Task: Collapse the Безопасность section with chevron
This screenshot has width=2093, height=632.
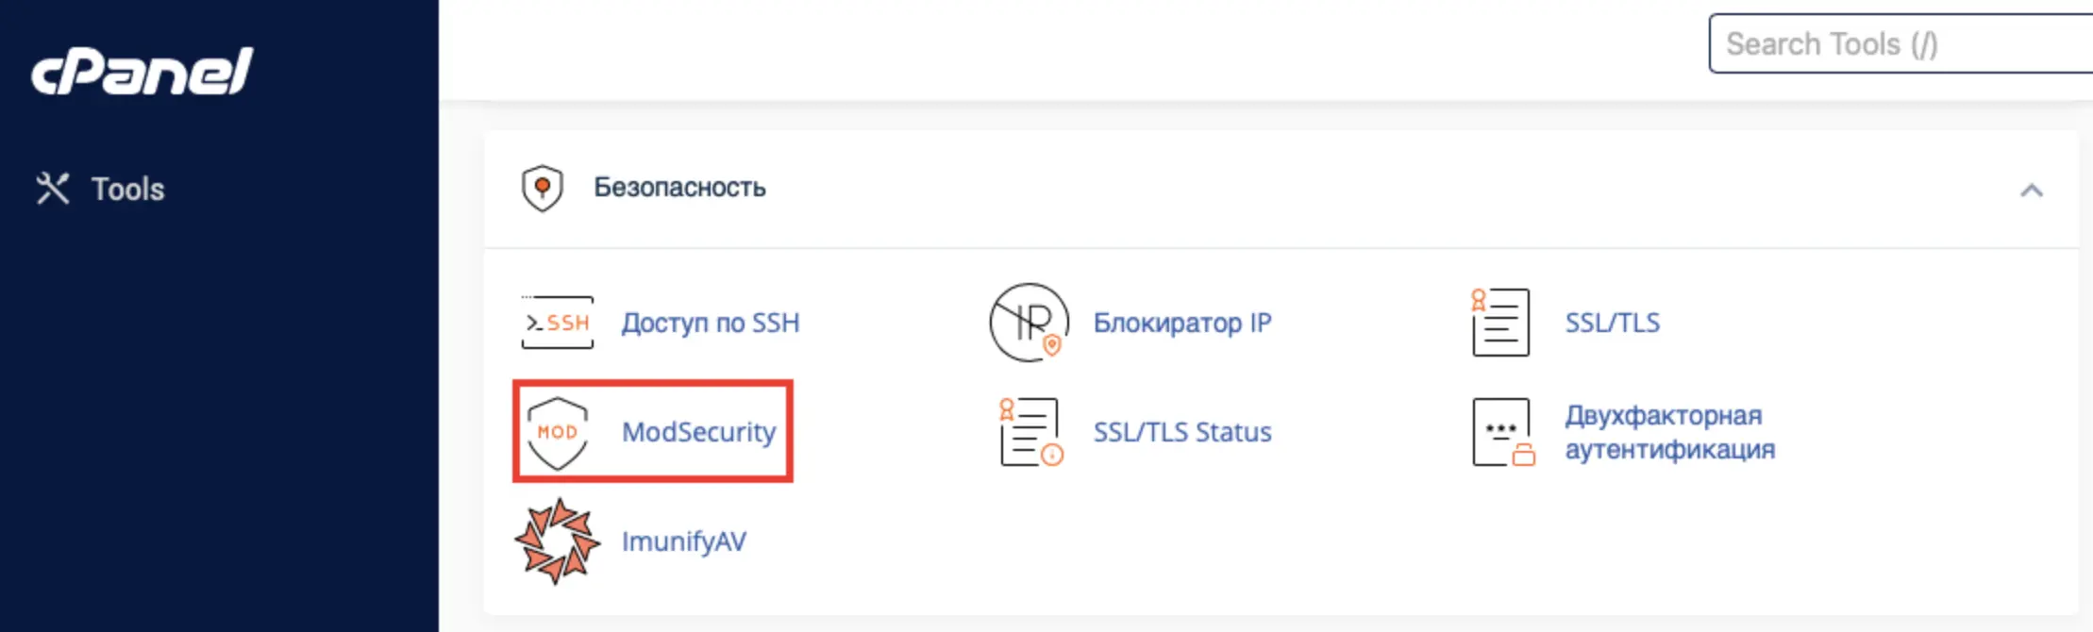Action: (x=2032, y=191)
